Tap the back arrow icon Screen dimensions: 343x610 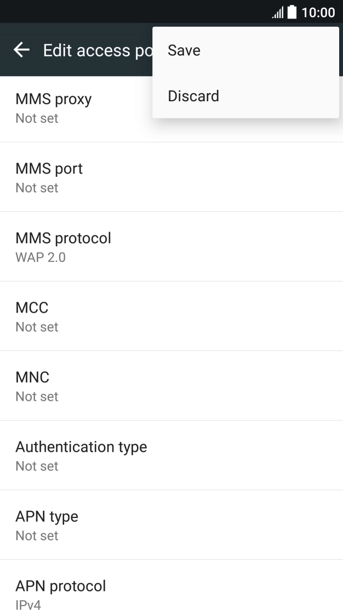[x=22, y=50]
